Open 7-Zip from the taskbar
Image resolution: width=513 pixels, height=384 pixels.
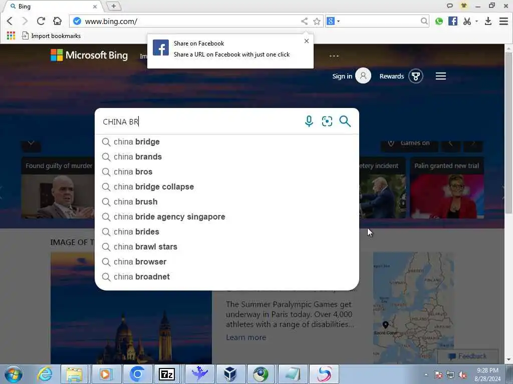tap(166, 374)
